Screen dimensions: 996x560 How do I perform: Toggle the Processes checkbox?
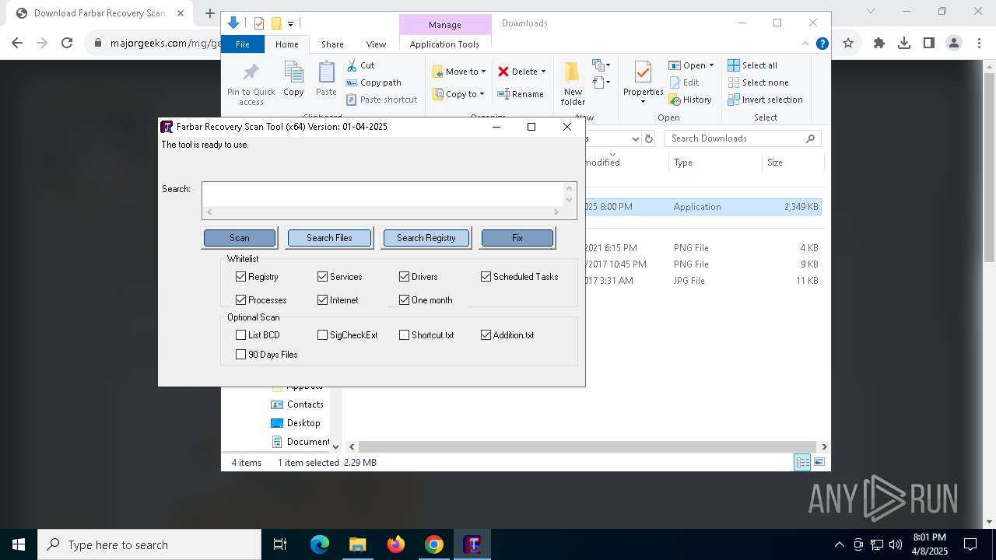tap(240, 300)
